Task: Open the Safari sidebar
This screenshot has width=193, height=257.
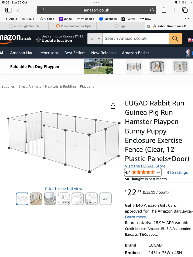Action: pos(8,10)
